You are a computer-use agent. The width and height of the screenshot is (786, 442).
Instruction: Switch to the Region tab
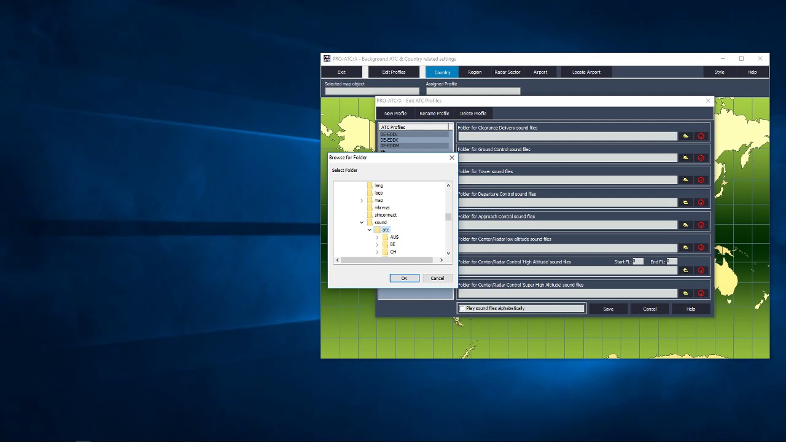tap(475, 72)
